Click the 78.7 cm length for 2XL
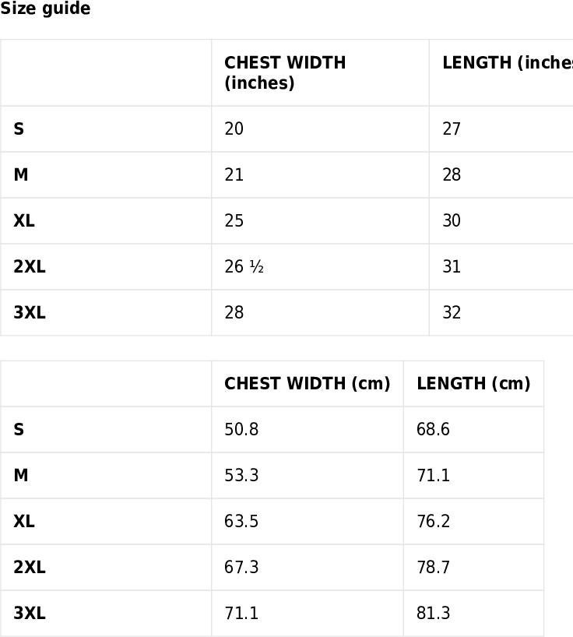This screenshot has height=637, width=573. (x=434, y=567)
